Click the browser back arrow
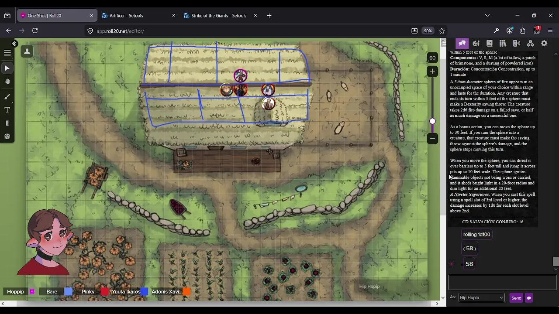559x314 pixels. point(9,31)
